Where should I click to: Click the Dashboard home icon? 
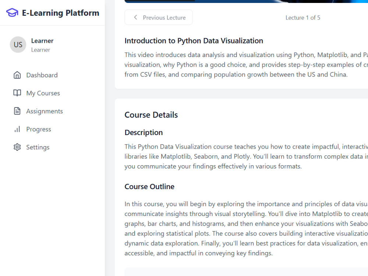coord(17,75)
